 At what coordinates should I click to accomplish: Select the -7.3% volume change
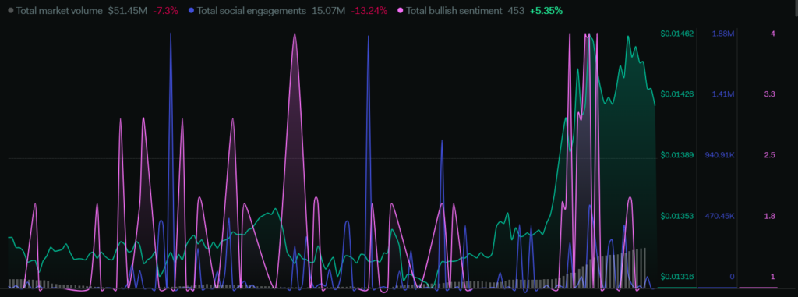tap(165, 10)
